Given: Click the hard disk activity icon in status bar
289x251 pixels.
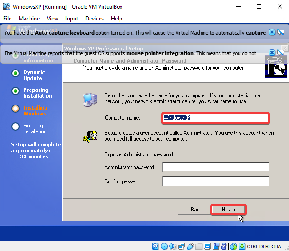Looking at the screenshot, I should click(155, 246).
